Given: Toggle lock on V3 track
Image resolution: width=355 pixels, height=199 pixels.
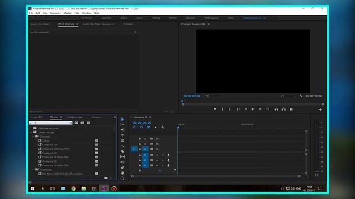Looking at the screenshot, I should click(x=140, y=139).
